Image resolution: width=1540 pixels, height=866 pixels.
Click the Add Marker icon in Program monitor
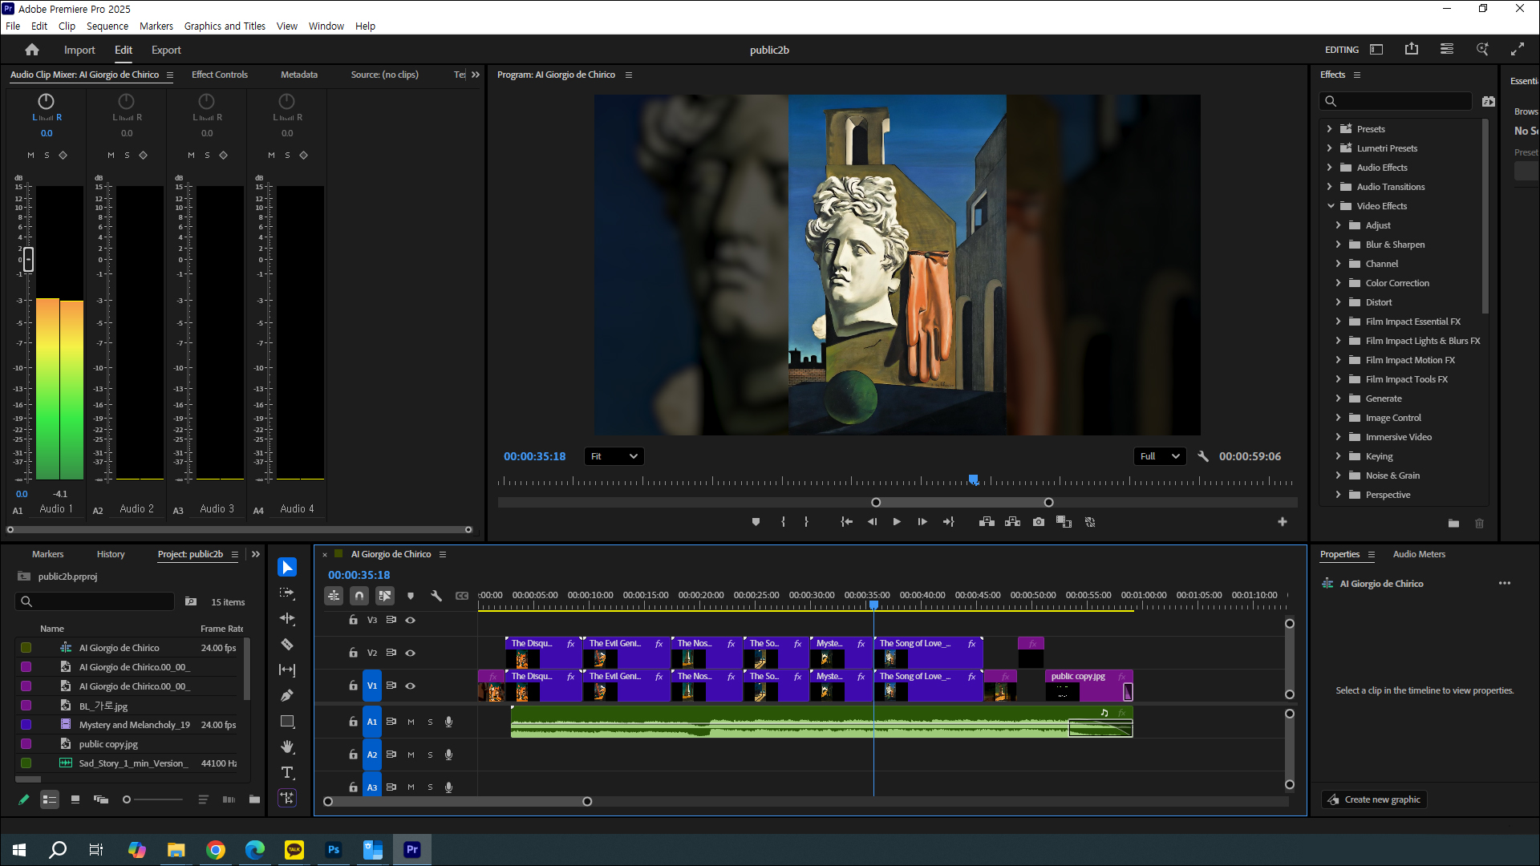(756, 522)
